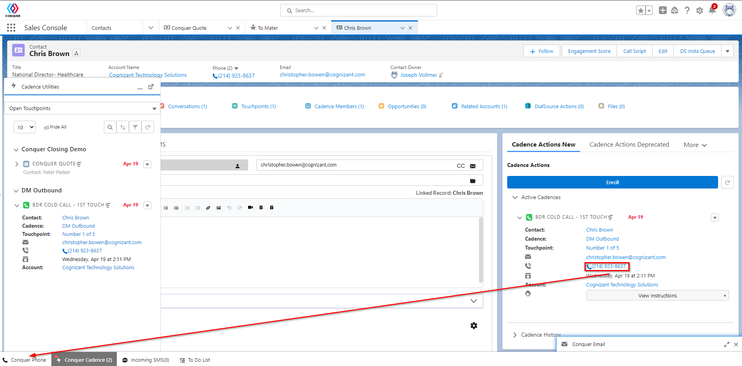This screenshot has height=366, width=742.
Task: Add a video to the email
Action: (x=250, y=207)
